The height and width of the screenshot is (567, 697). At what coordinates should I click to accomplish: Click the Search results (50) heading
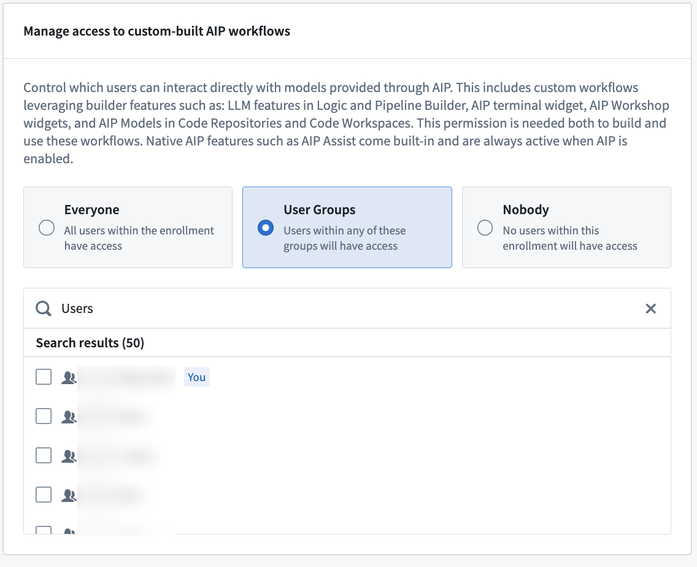click(90, 343)
